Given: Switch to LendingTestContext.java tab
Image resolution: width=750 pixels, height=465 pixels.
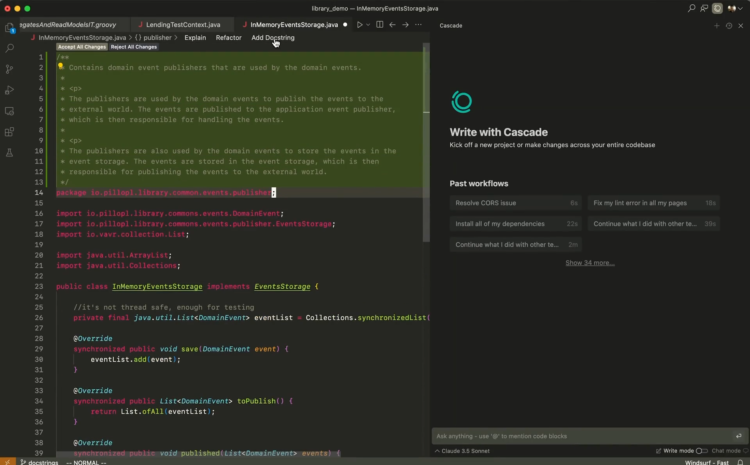Looking at the screenshot, I should pyautogui.click(x=183, y=25).
